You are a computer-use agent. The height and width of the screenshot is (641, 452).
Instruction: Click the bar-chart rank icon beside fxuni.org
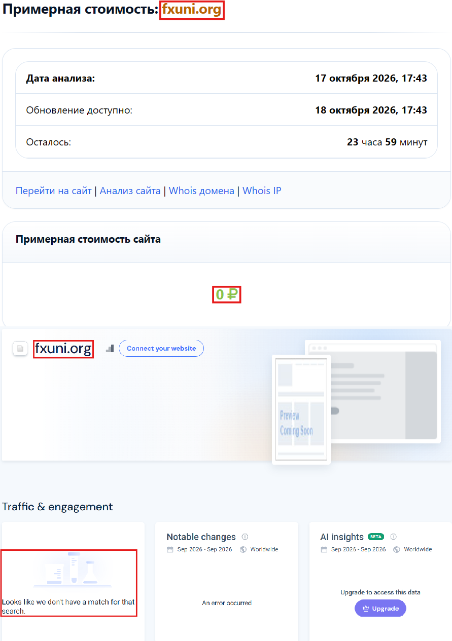(110, 349)
